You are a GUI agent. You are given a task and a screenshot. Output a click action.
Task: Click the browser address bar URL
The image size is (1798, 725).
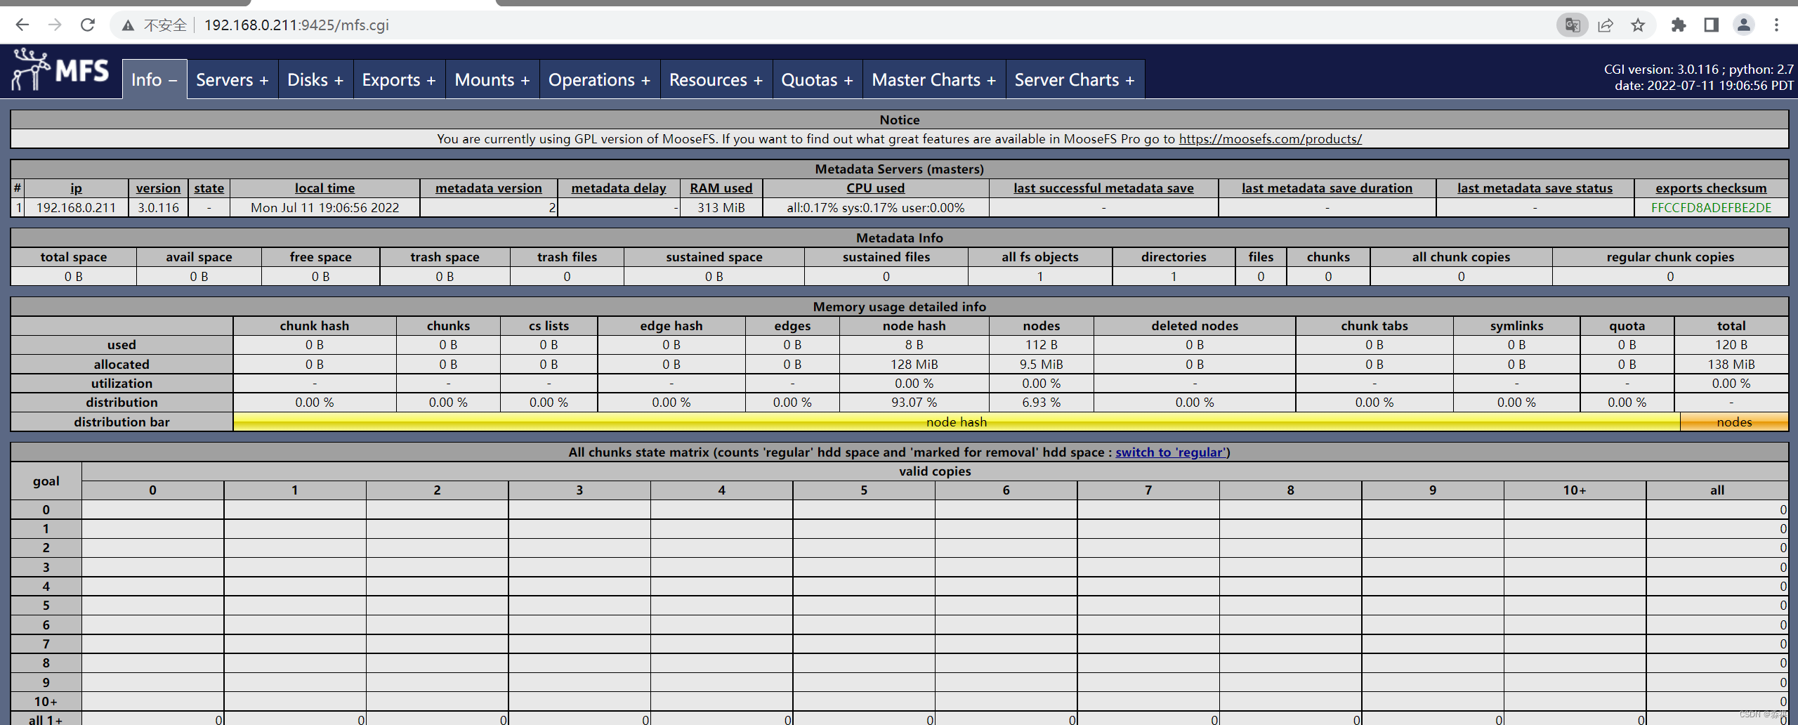(296, 25)
